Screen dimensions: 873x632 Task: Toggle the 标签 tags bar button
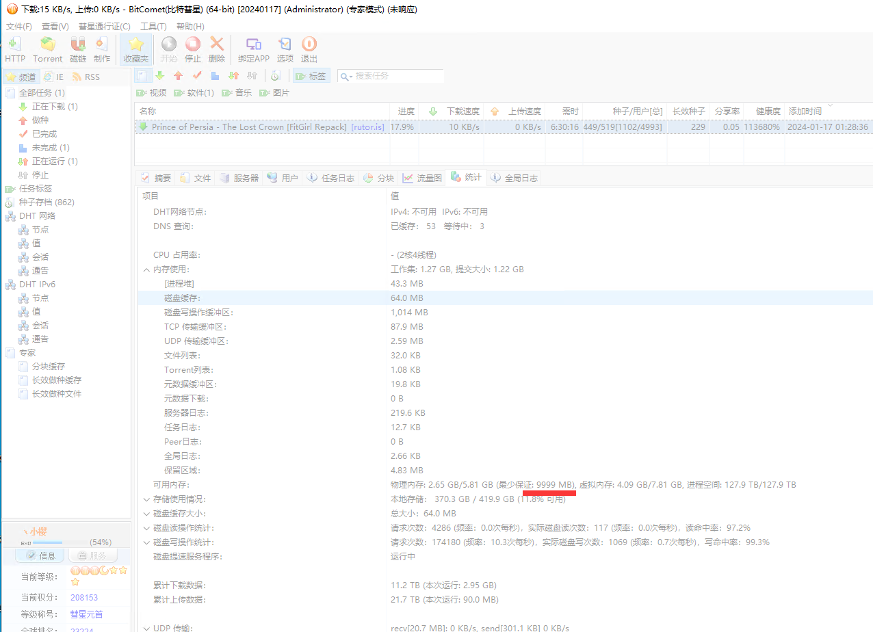click(x=311, y=76)
